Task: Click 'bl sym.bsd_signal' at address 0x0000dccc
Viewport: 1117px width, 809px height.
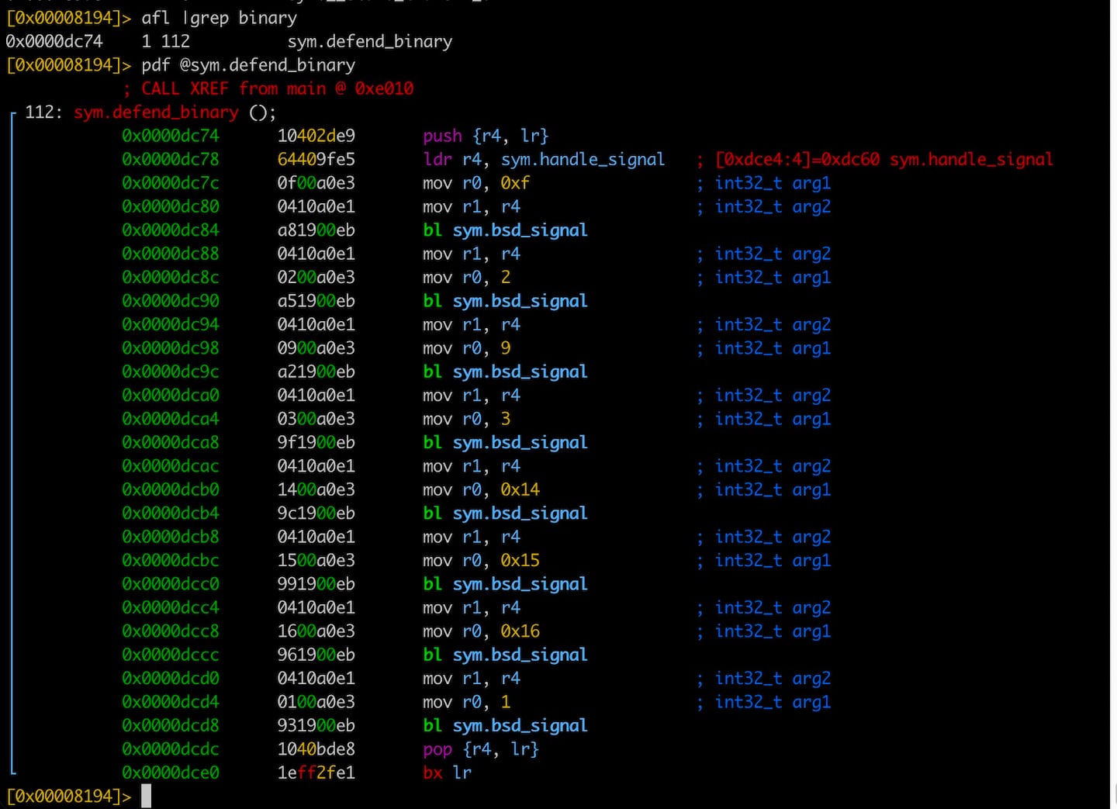Action: click(505, 655)
